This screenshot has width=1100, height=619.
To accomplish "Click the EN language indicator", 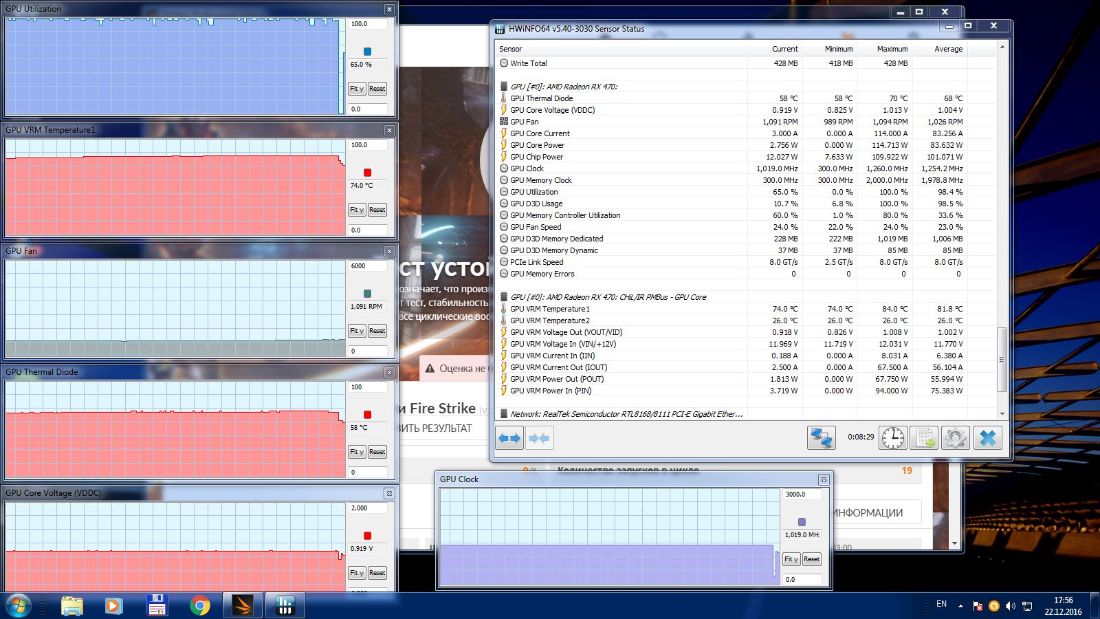I will (941, 604).
